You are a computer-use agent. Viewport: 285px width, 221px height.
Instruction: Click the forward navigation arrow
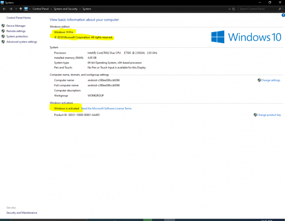click(x=11, y=9)
